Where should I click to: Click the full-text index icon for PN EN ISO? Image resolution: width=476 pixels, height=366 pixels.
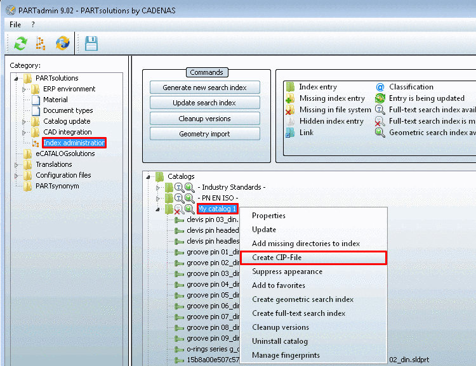tap(179, 199)
